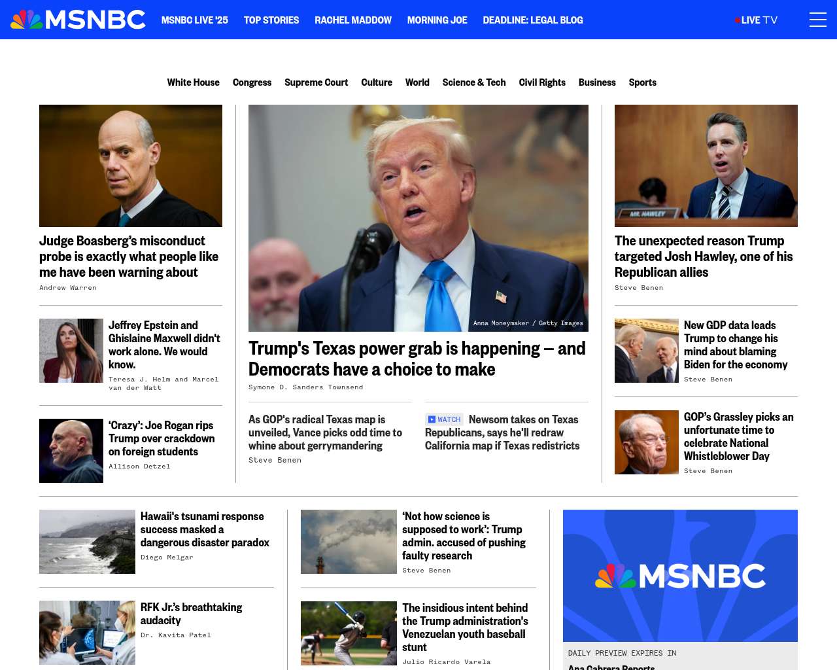The height and width of the screenshot is (670, 837).
Task: Click Josh Hawley hearing photo
Action: 706,166
